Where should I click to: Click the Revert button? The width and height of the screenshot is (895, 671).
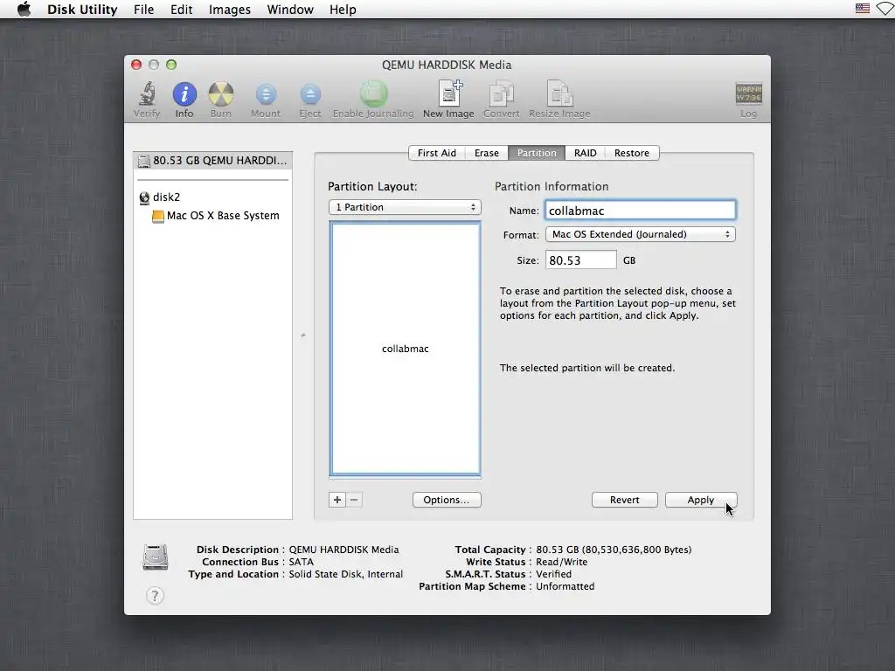tap(624, 500)
